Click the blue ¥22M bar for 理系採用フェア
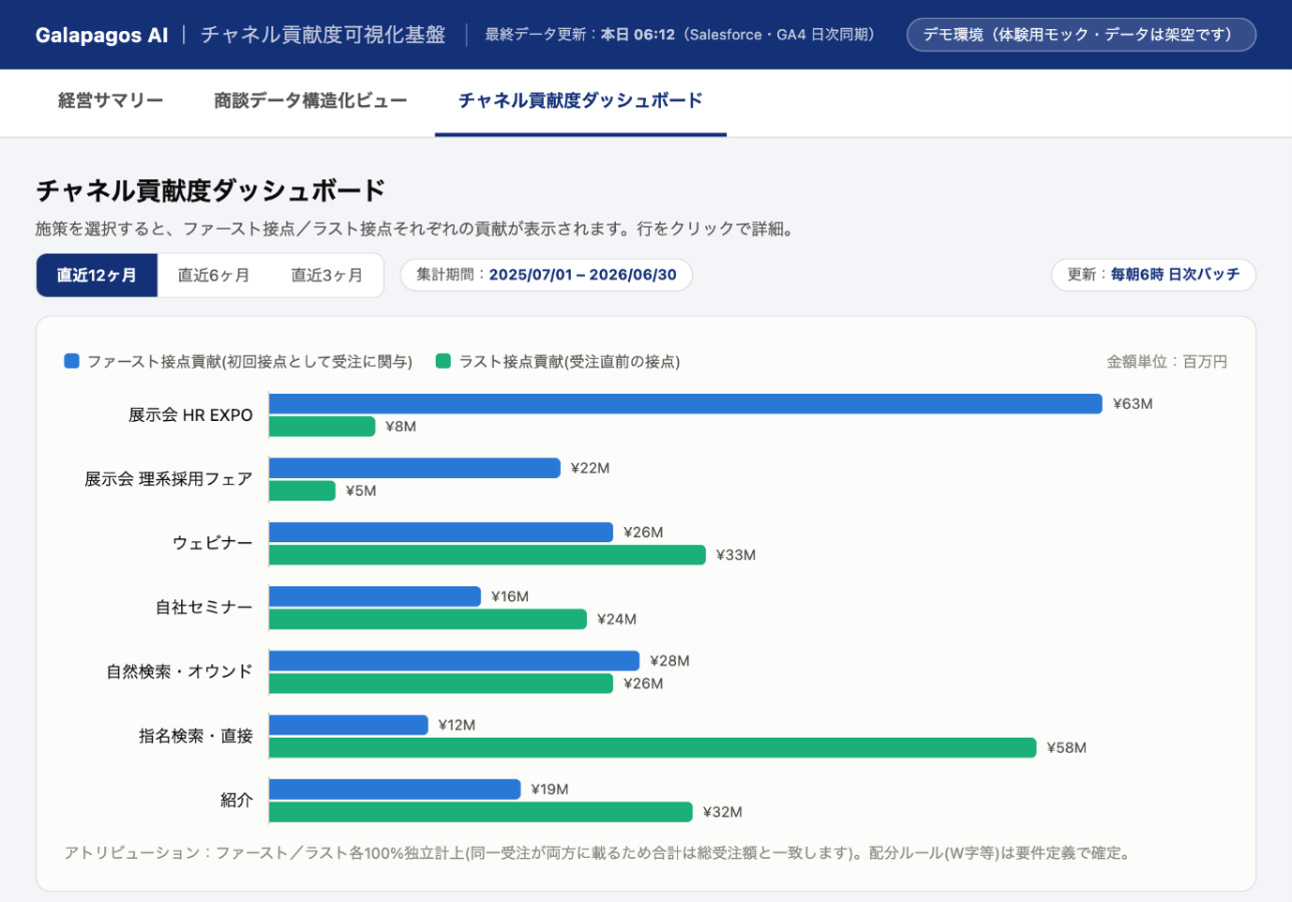The height and width of the screenshot is (902, 1292). click(x=414, y=468)
